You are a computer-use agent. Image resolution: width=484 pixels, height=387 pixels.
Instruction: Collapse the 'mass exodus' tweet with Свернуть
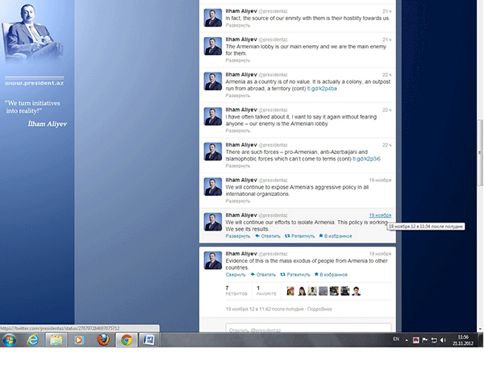(236, 275)
